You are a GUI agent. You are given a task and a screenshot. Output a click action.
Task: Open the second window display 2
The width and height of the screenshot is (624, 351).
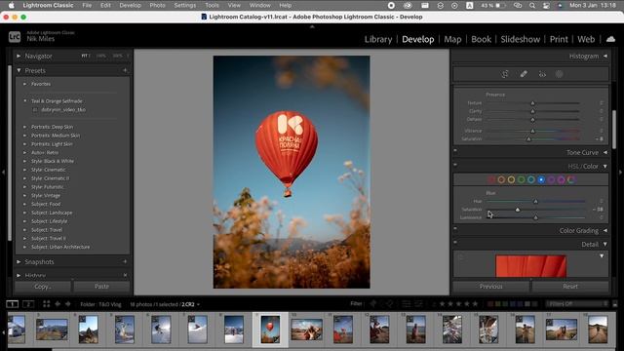pos(28,304)
